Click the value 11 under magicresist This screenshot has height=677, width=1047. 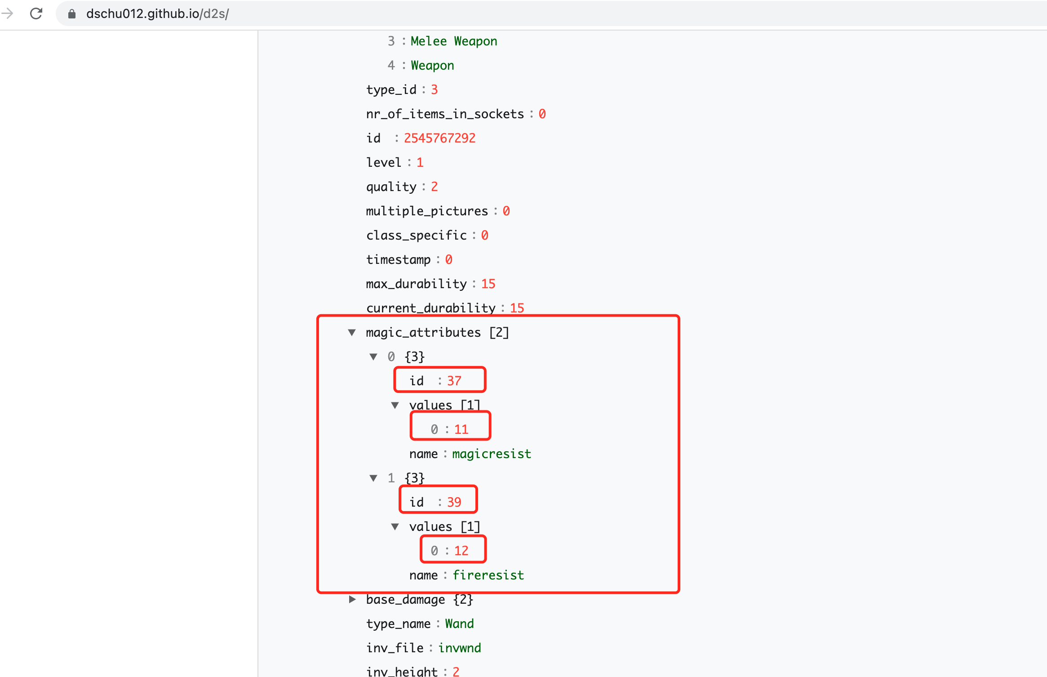point(461,430)
